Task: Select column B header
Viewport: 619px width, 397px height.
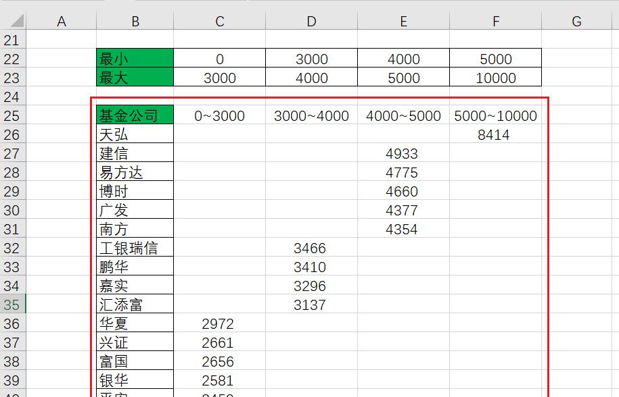Action: click(135, 21)
